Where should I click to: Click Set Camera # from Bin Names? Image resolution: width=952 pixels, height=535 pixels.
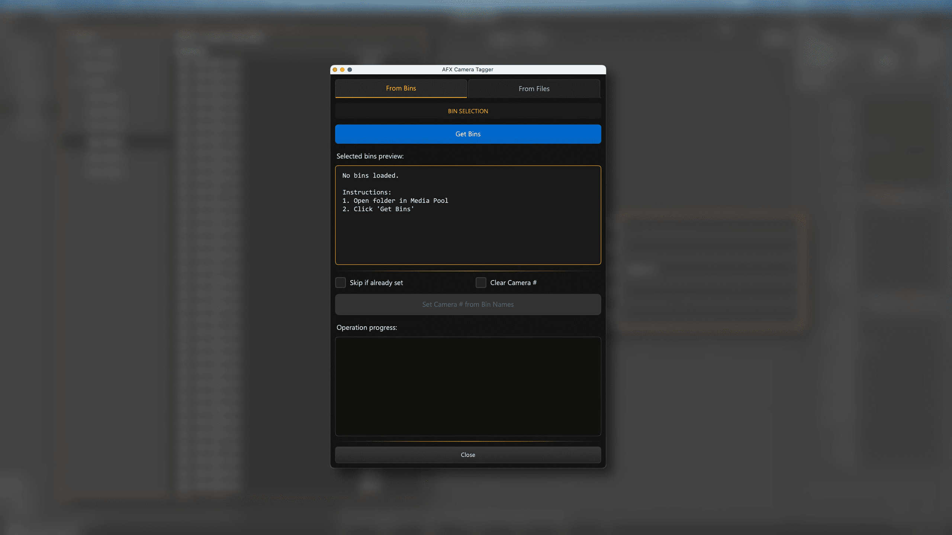468,304
